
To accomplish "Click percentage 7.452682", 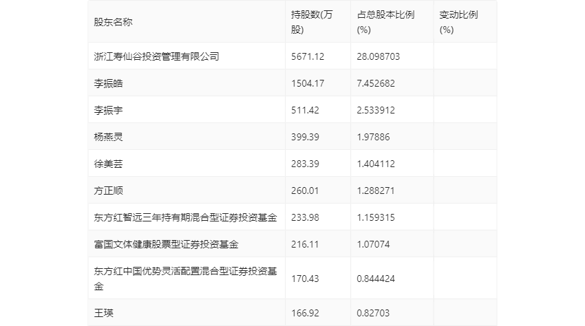I will click(x=376, y=83).
